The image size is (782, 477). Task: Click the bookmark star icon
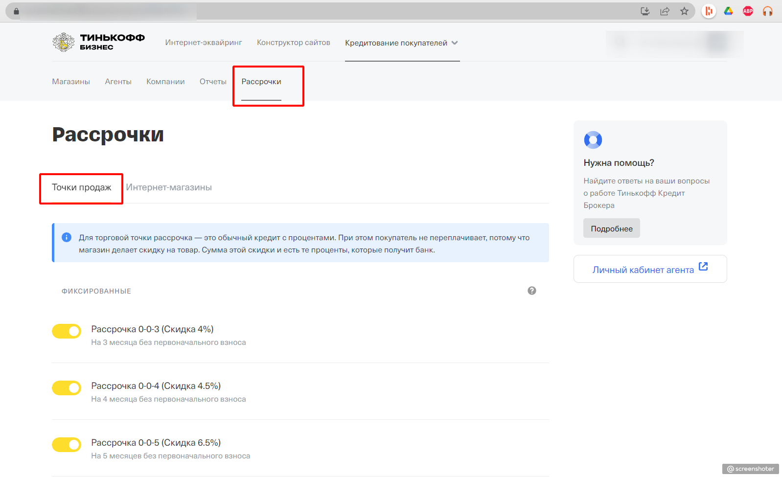pos(684,11)
